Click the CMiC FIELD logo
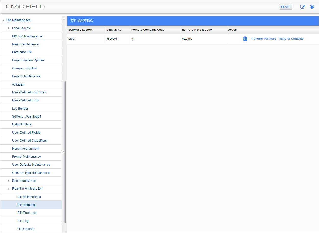The image size is (319, 233). (25, 7)
